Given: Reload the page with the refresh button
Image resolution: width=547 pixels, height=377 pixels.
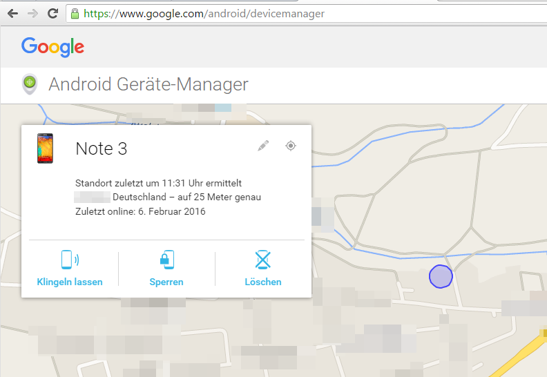Looking at the screenshot, I should [52, 13].
